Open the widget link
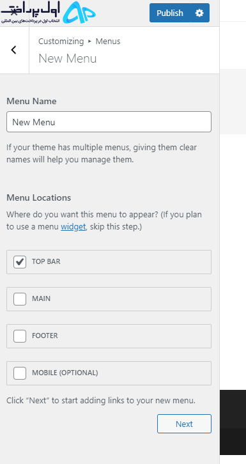This screenshot has width=246, height=464. [x=73, y=227]
